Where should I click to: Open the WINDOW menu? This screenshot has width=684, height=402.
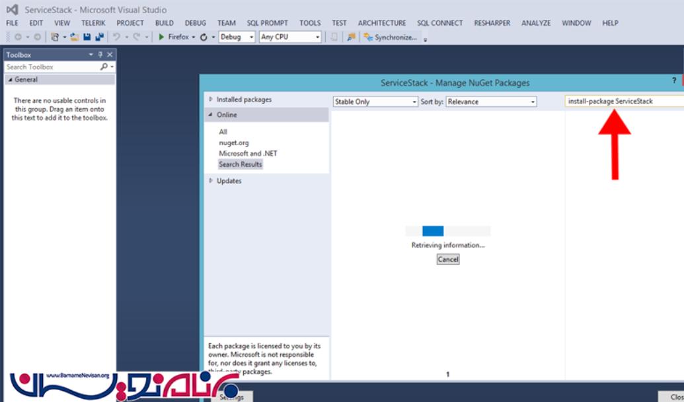[x=576, y=22]
